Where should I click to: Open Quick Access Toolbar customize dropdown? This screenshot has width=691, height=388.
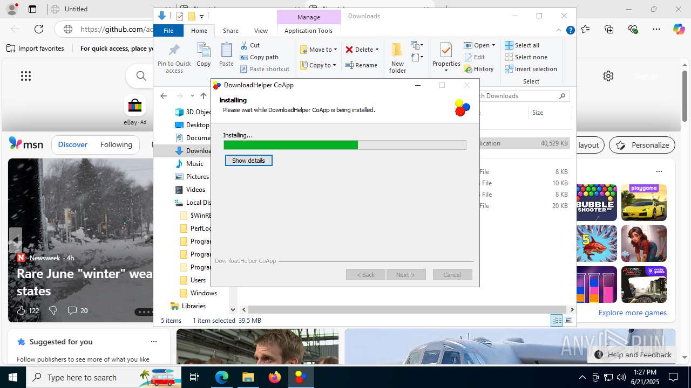click(x=201, y=16)
